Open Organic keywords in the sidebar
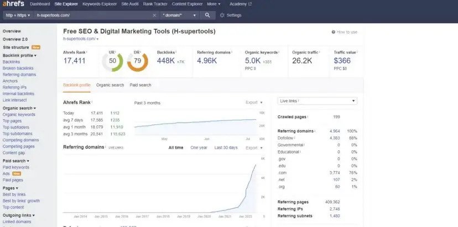The image size is (458, 227). coord(19,115)
